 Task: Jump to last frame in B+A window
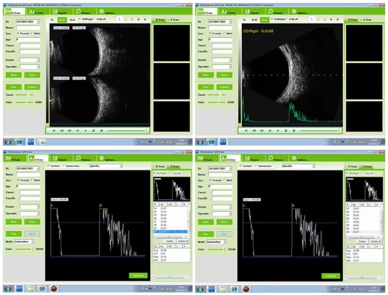click(270, 130)
